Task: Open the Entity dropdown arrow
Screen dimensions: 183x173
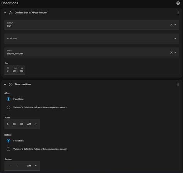Action: 175,25
